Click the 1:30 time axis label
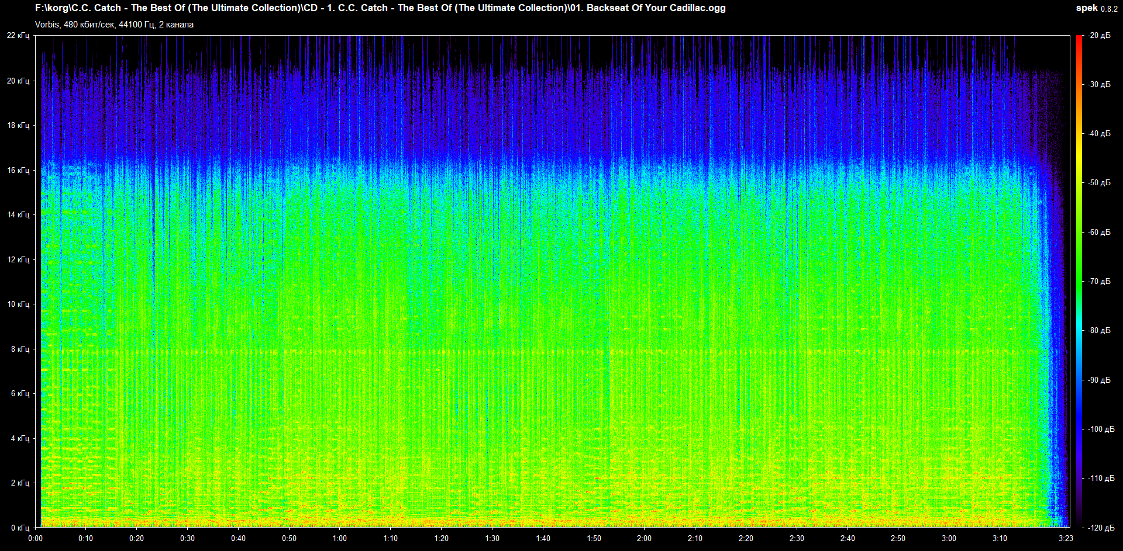The image size is (1123, 551). pos(492,538)
